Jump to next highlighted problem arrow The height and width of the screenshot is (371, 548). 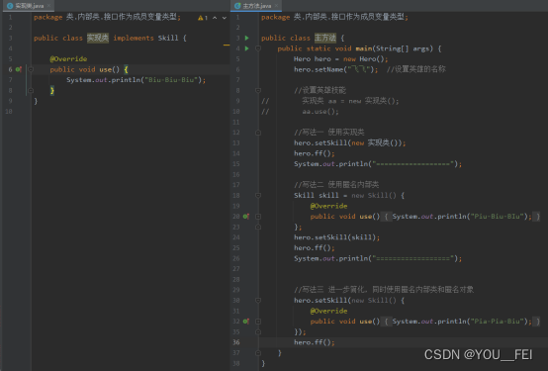point(225,18)
